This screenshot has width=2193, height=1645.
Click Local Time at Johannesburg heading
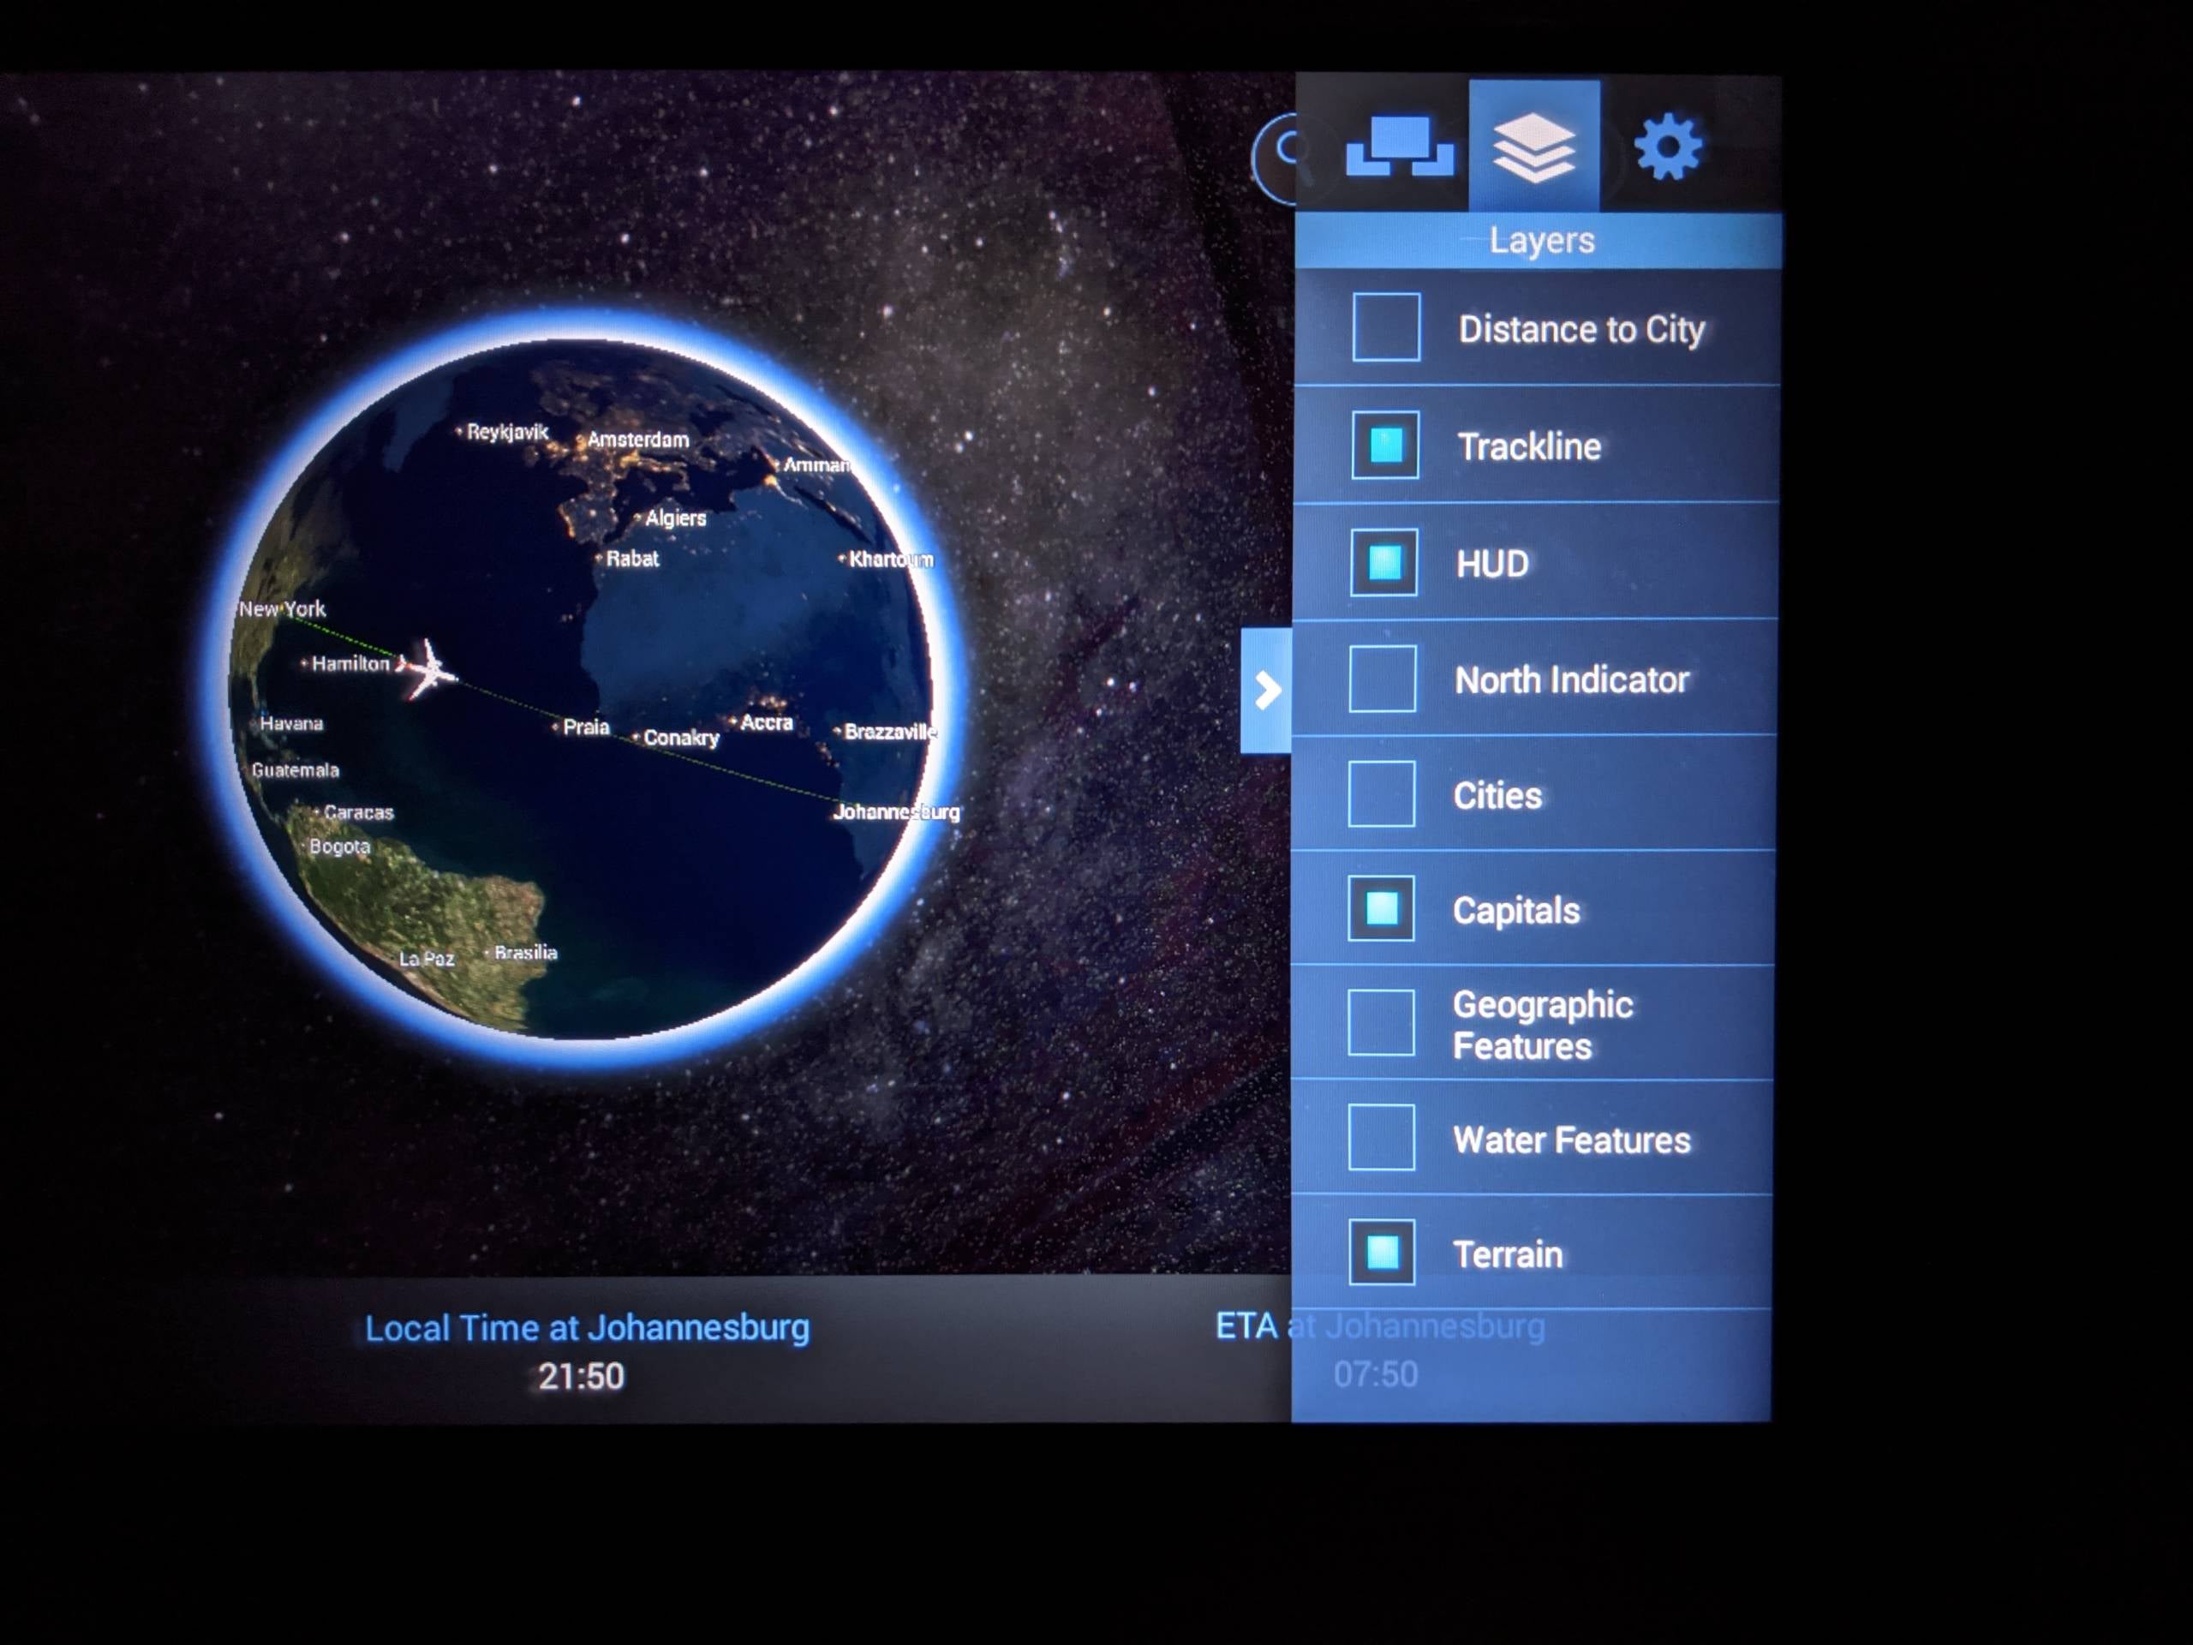587,1329
